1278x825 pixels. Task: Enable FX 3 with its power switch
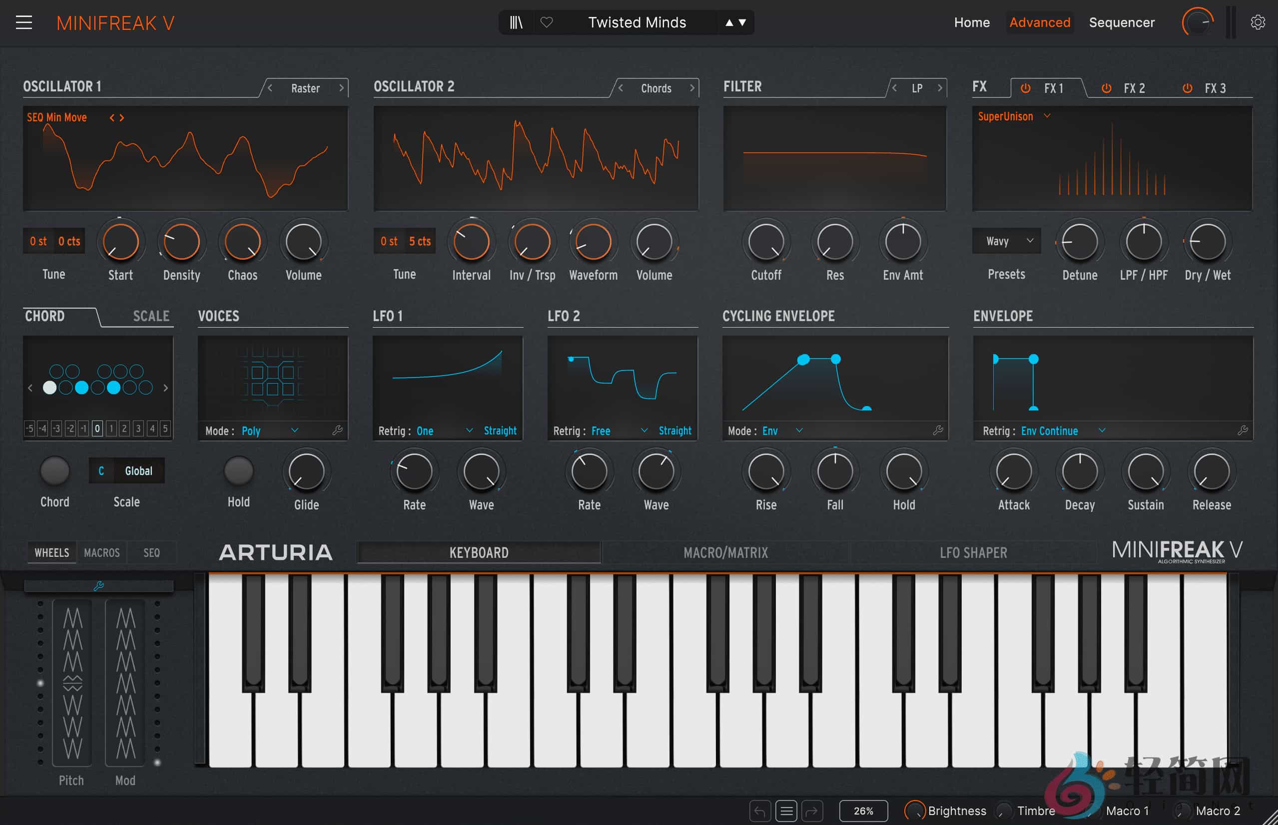[1188, 88]
